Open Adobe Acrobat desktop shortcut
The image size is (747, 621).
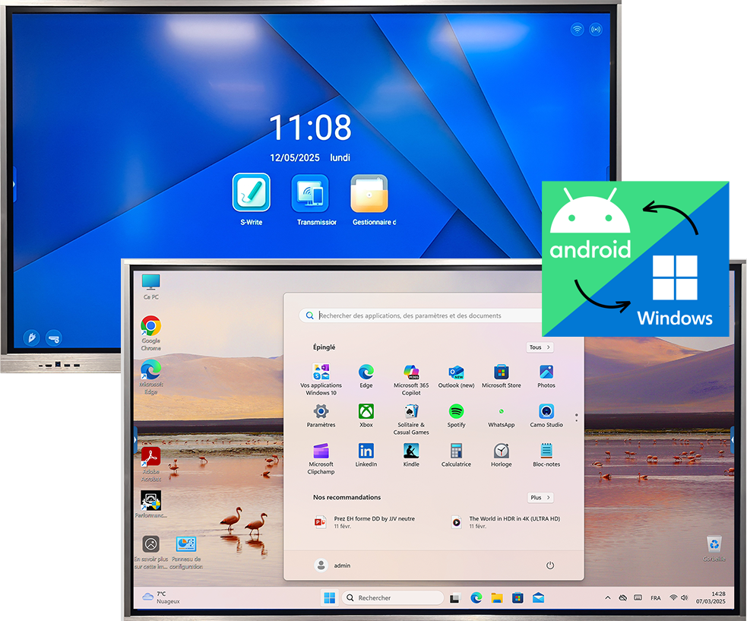[x=150, y=464]
